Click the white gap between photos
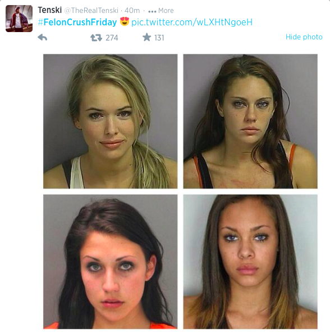Viewport: 330px width, 332px height. click(180, 191)
